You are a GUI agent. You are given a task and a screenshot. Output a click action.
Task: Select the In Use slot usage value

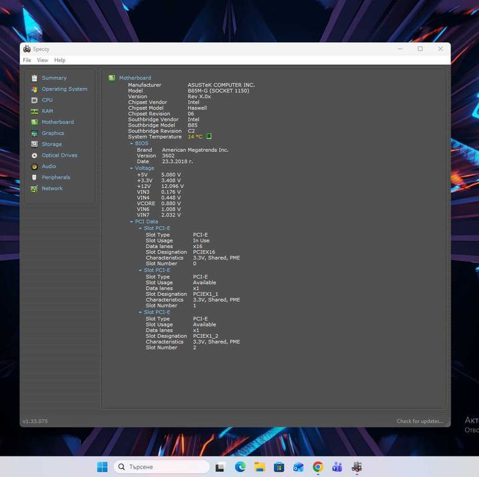pyautogui.click(x=201, y=241)
